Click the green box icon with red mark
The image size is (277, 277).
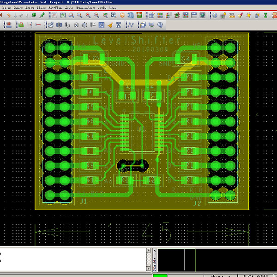coord(21,25)
